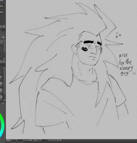This screenshot has width=137, height=143.
Task: Click the right-arrow expander in the tool property
Action: [x=2, y=50]
